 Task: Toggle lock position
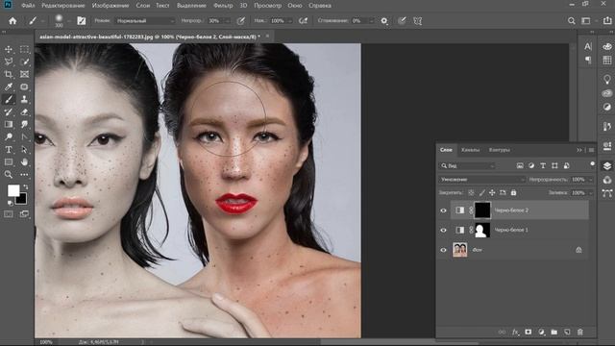(492, 192)
